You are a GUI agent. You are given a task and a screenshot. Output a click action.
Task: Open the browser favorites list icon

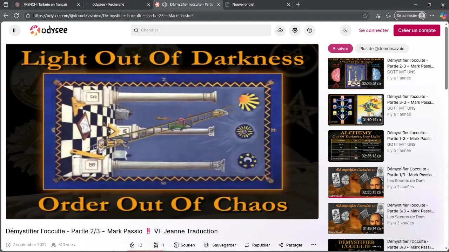[388, 16]
